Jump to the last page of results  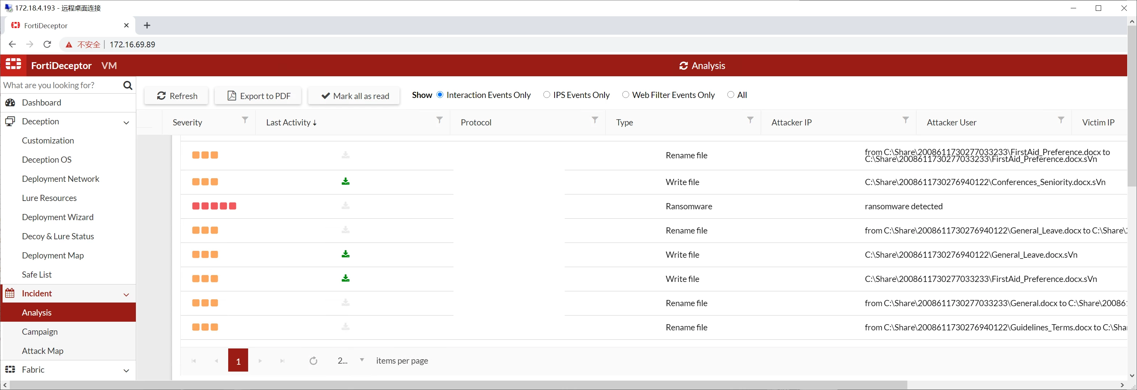[x=282, y=361]
